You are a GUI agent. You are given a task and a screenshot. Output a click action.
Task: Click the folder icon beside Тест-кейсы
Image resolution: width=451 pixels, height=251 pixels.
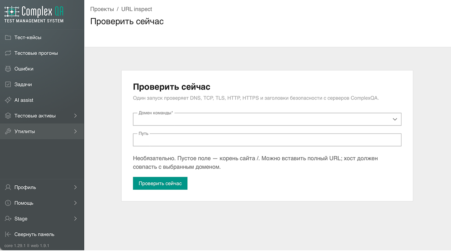click(8, 37)
